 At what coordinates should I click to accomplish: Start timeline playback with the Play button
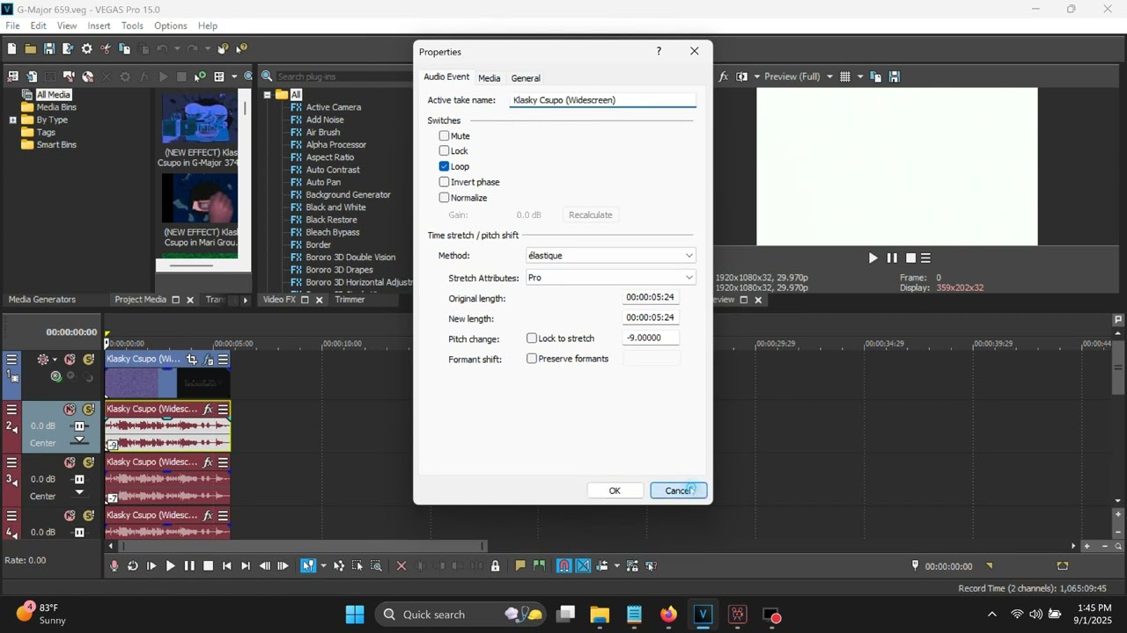[x=170, y=566]
